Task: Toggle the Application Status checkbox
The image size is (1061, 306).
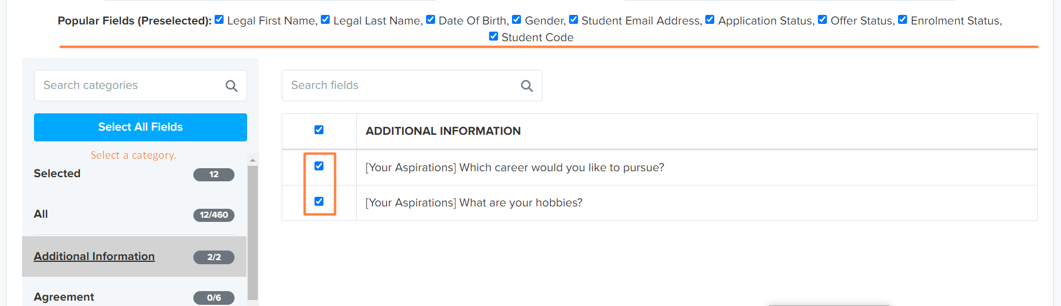Action: tap(710, 20)
